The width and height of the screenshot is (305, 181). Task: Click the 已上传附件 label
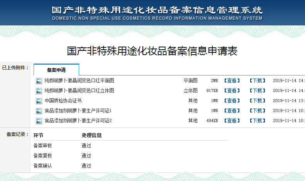[15, 68]
